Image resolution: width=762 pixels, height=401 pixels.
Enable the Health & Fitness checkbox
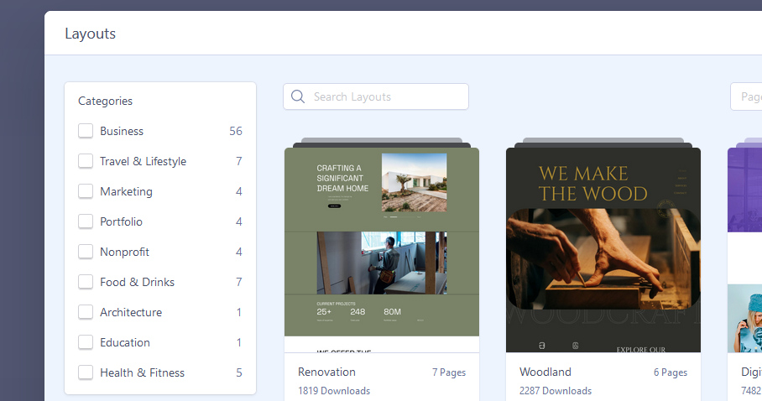pos(86,372)
